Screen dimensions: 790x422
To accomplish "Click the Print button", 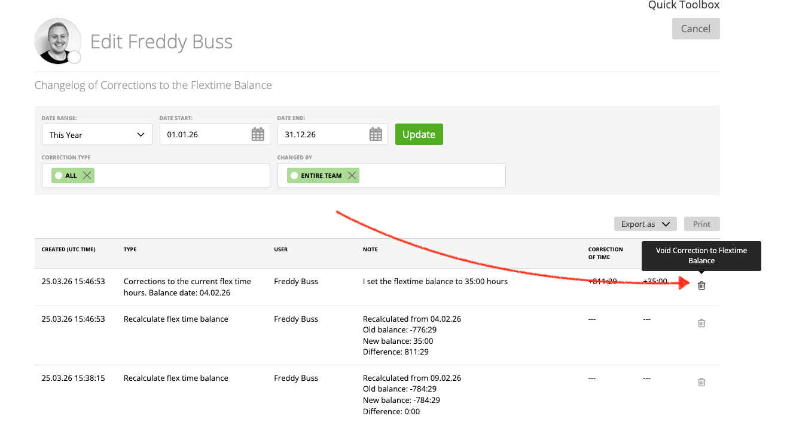I will coord(701,224).
